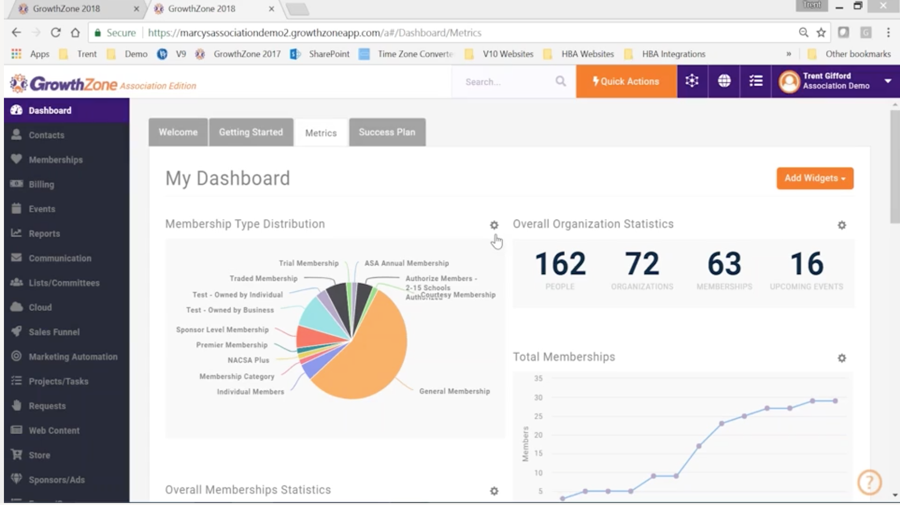Open Membership Type Distribution widget settings gear
This screenshot has width=900, height=505.
494,225
